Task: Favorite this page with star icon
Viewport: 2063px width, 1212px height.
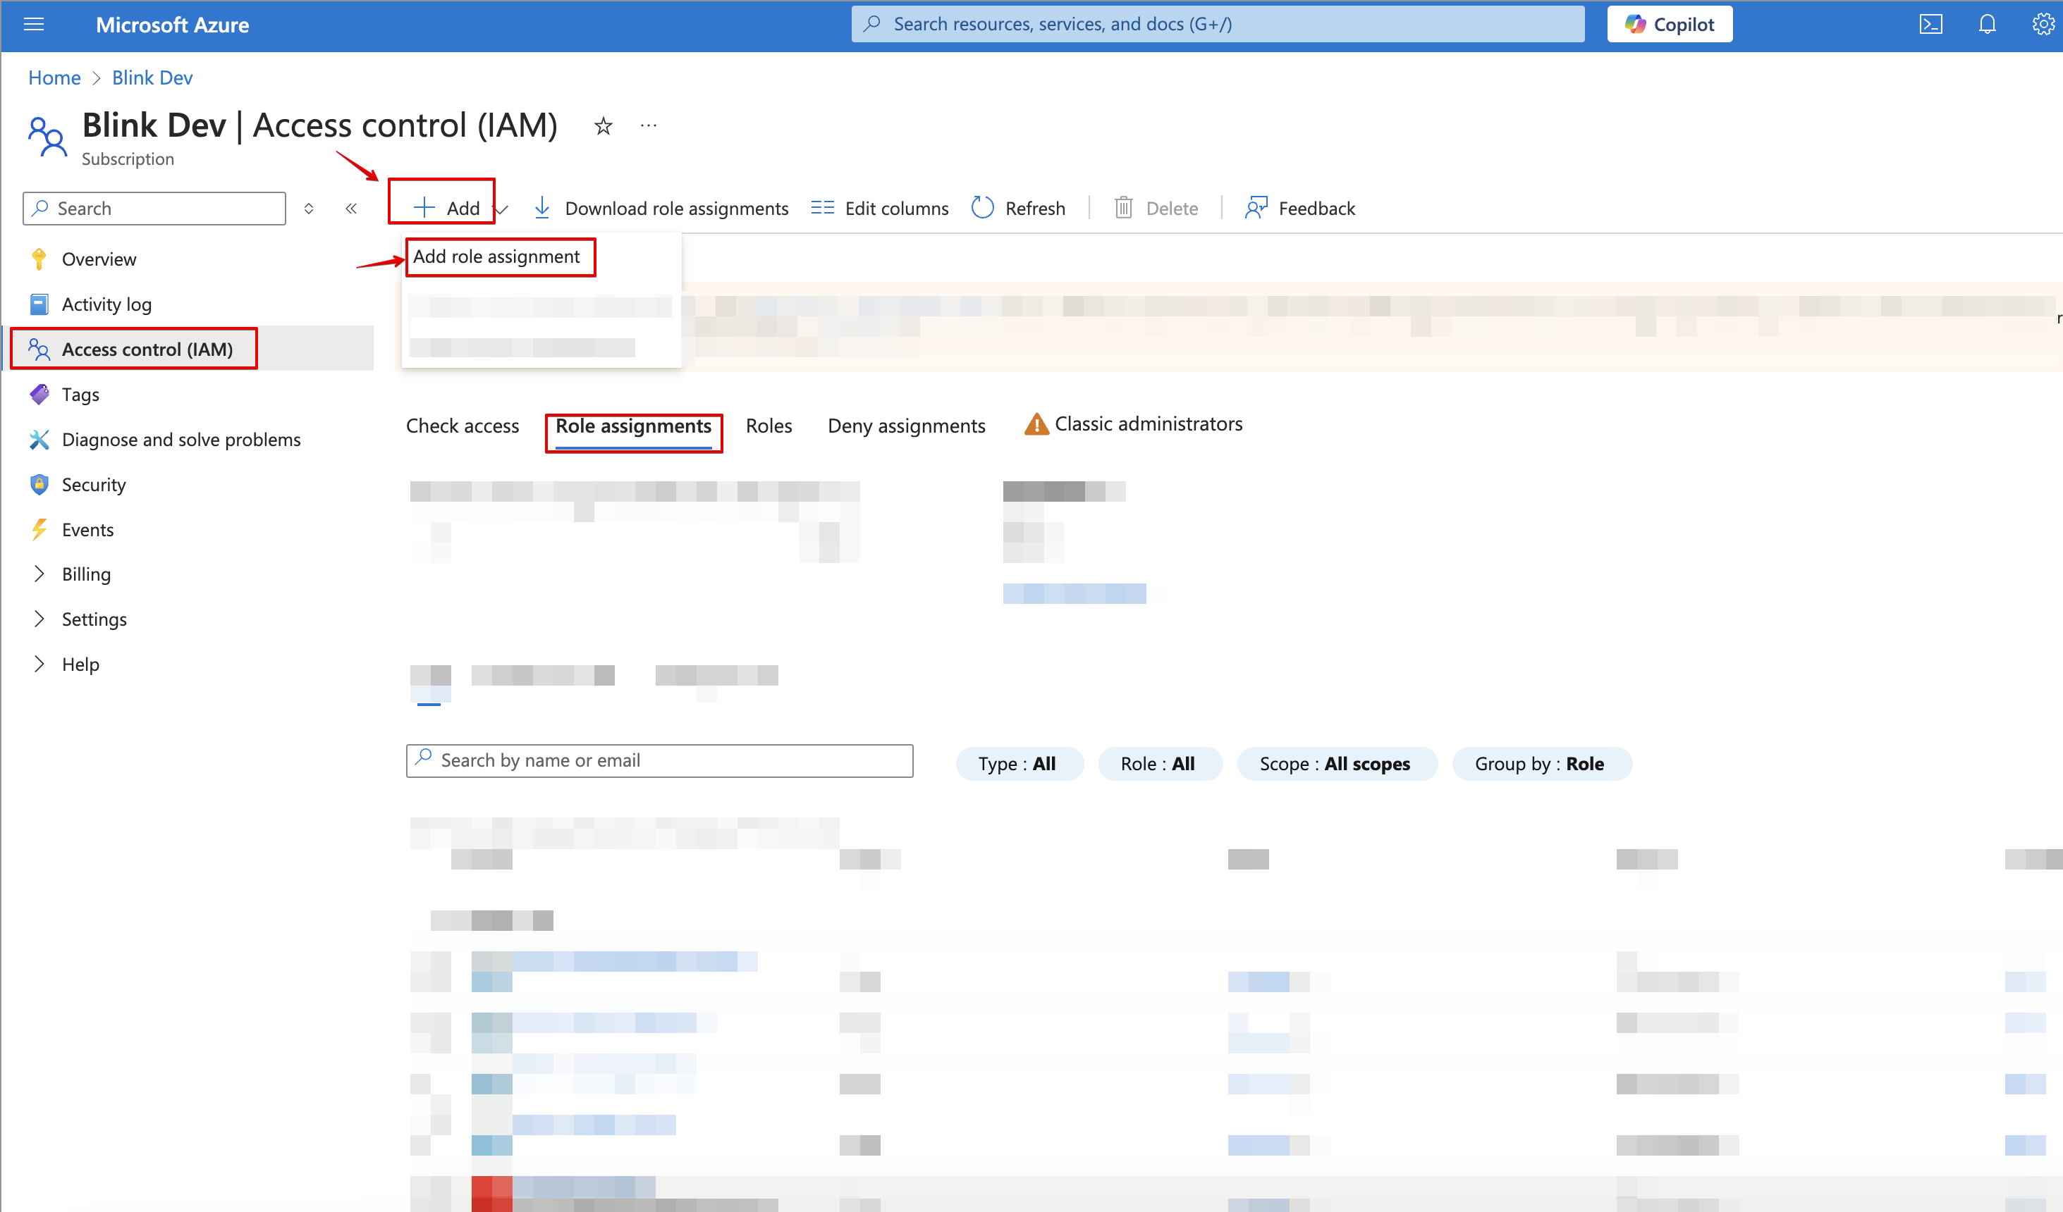Action: (x=604, y=126)
